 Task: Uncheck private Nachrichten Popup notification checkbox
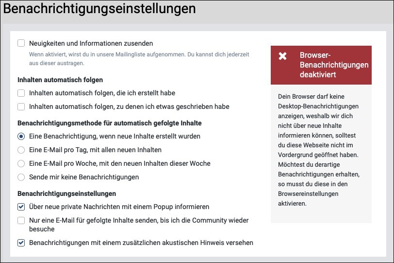21,207
